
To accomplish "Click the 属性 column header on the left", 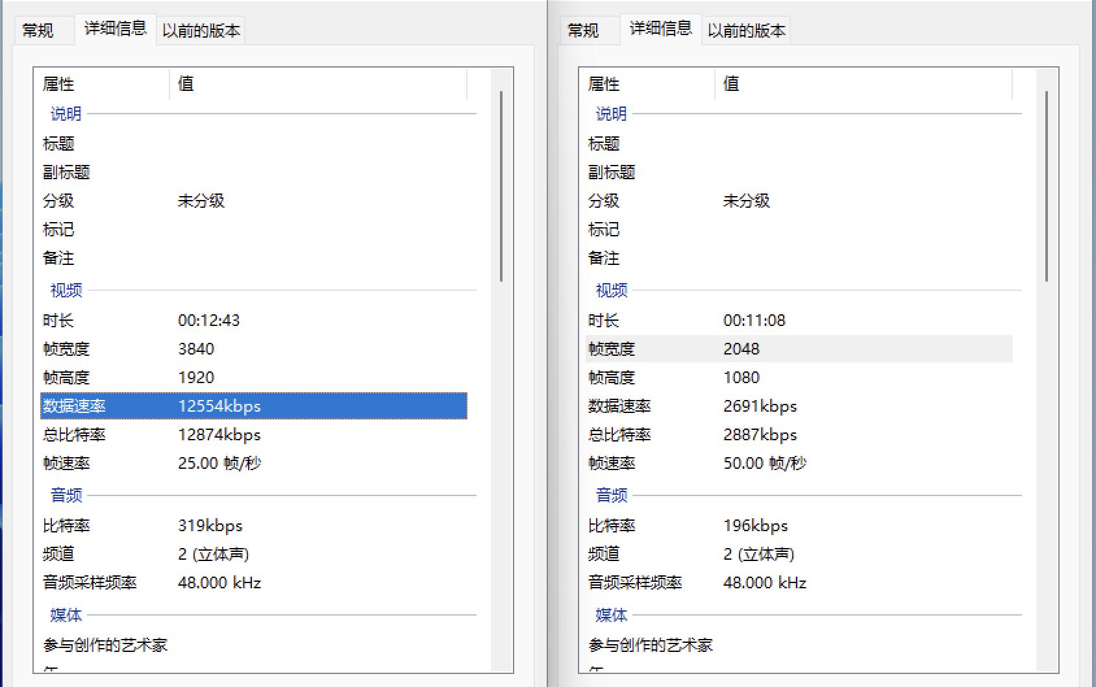I will 58,84.
